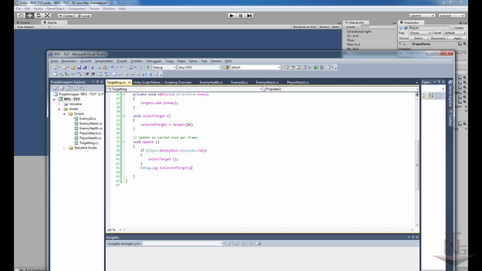Toggle the Static checkbox in Inspector
Image resolution: width=482 pixels, height=271 pixels.
pyautogui.click(x=452, y=28)
